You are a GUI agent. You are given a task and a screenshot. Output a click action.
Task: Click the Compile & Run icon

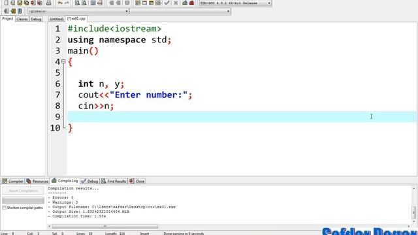click(151, 3)
